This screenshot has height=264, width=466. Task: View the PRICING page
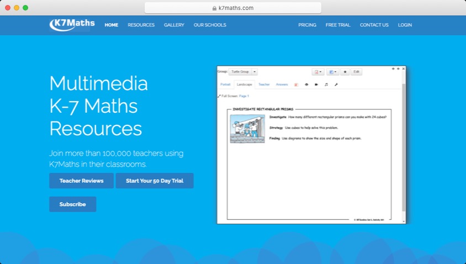tap(307, 25)
